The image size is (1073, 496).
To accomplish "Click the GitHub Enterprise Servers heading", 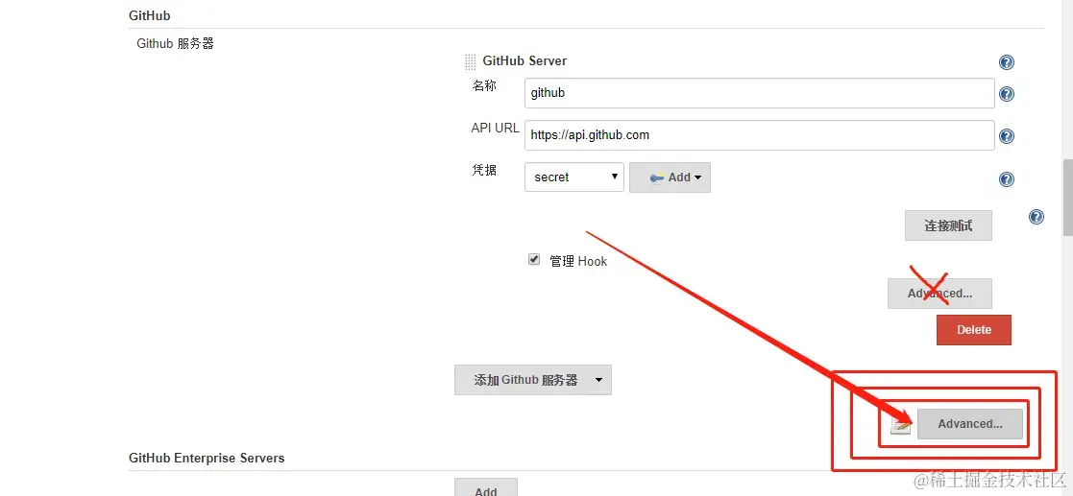I will pos(207,458).
